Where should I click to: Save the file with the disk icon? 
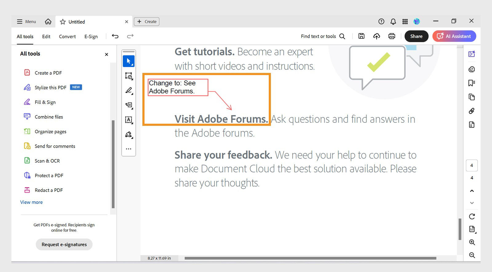tap(362, 36)
